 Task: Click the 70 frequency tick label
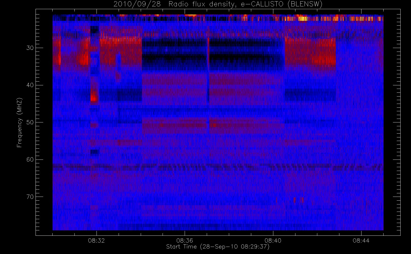tap(30, 197)
